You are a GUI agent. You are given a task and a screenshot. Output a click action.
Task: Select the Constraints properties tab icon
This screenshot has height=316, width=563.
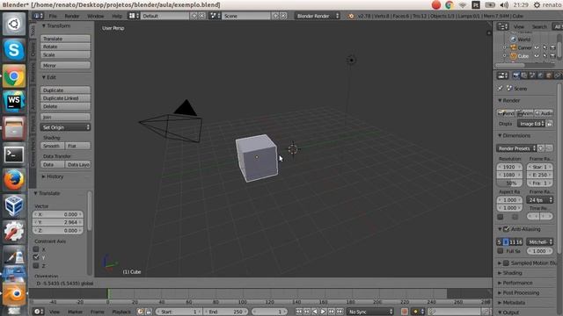coord(557,75)
